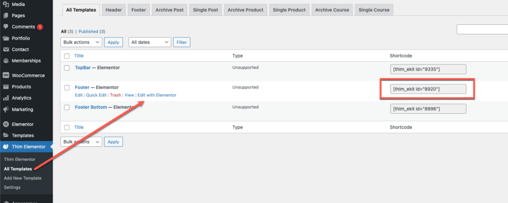Check the Footer template checkbox
The image size is (508, 203).
[x=67, y=88]
